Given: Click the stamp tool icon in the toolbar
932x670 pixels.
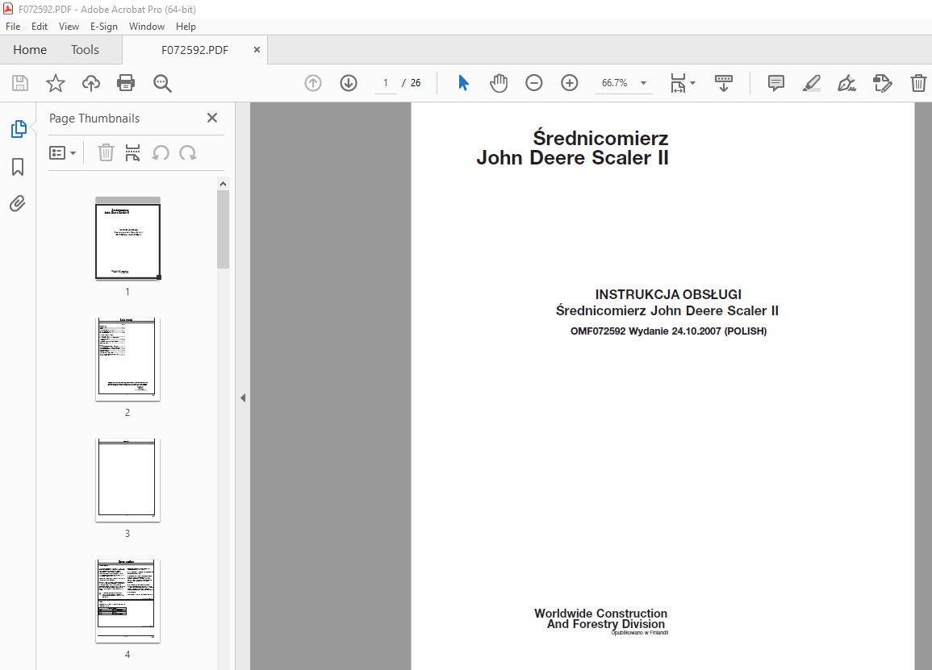Looking at the screenshot, I should pyautogui.click(x=883, y=83).
